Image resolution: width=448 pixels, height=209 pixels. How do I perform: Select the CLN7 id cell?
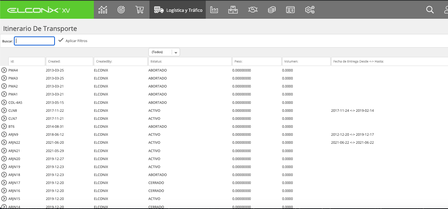pos(13,118)
